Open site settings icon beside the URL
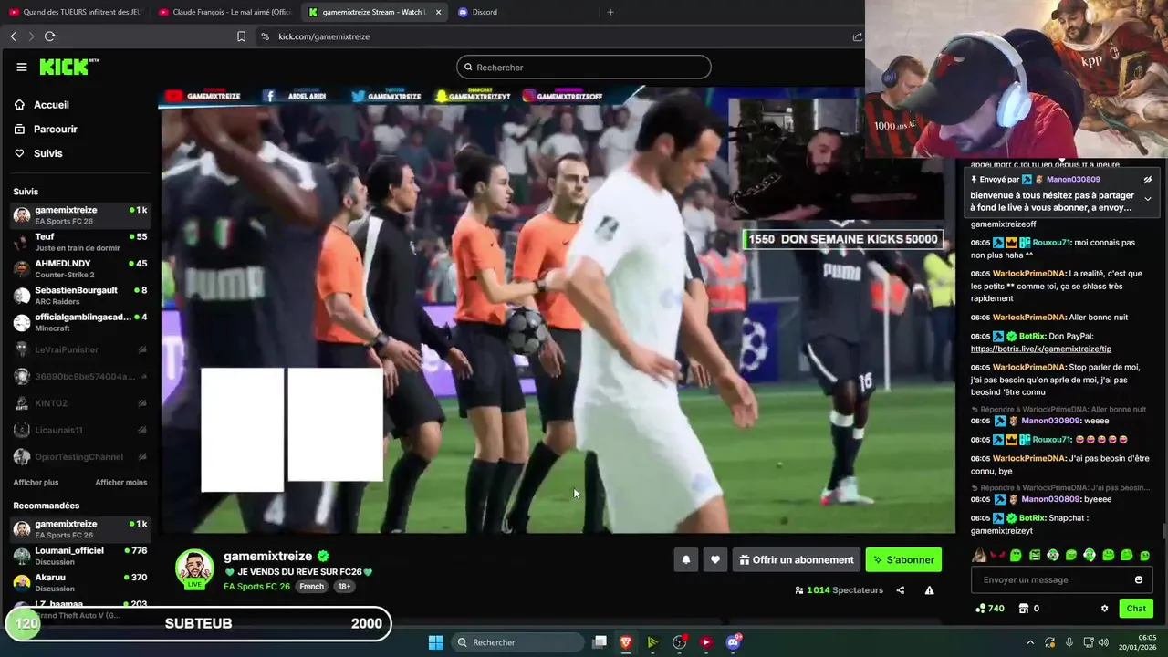The height and width of the screenshot is (657, 1168). click(265, 36)
